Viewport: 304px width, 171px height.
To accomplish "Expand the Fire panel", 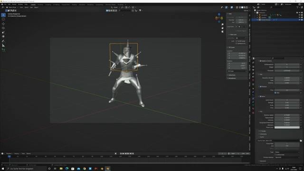I will pyautogui.click(x=261, y=112).
